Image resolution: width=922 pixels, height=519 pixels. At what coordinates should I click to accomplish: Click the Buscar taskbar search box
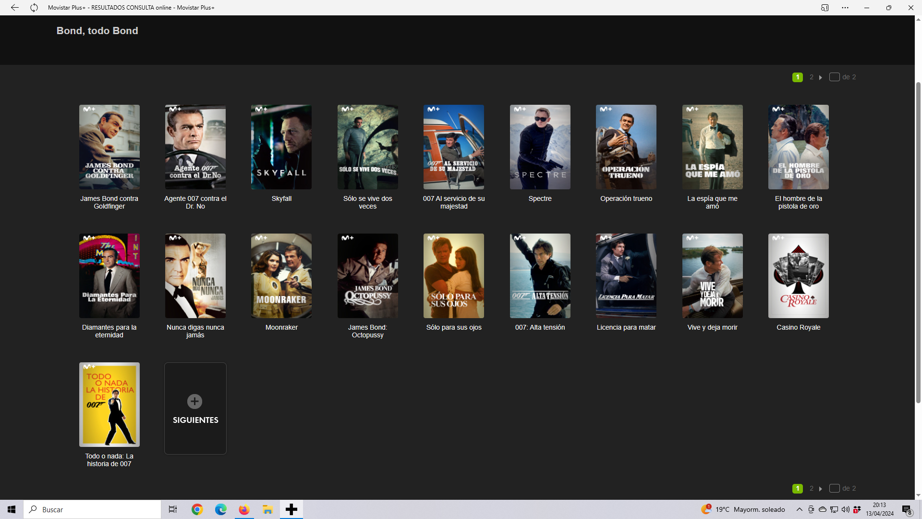[92, 509]
